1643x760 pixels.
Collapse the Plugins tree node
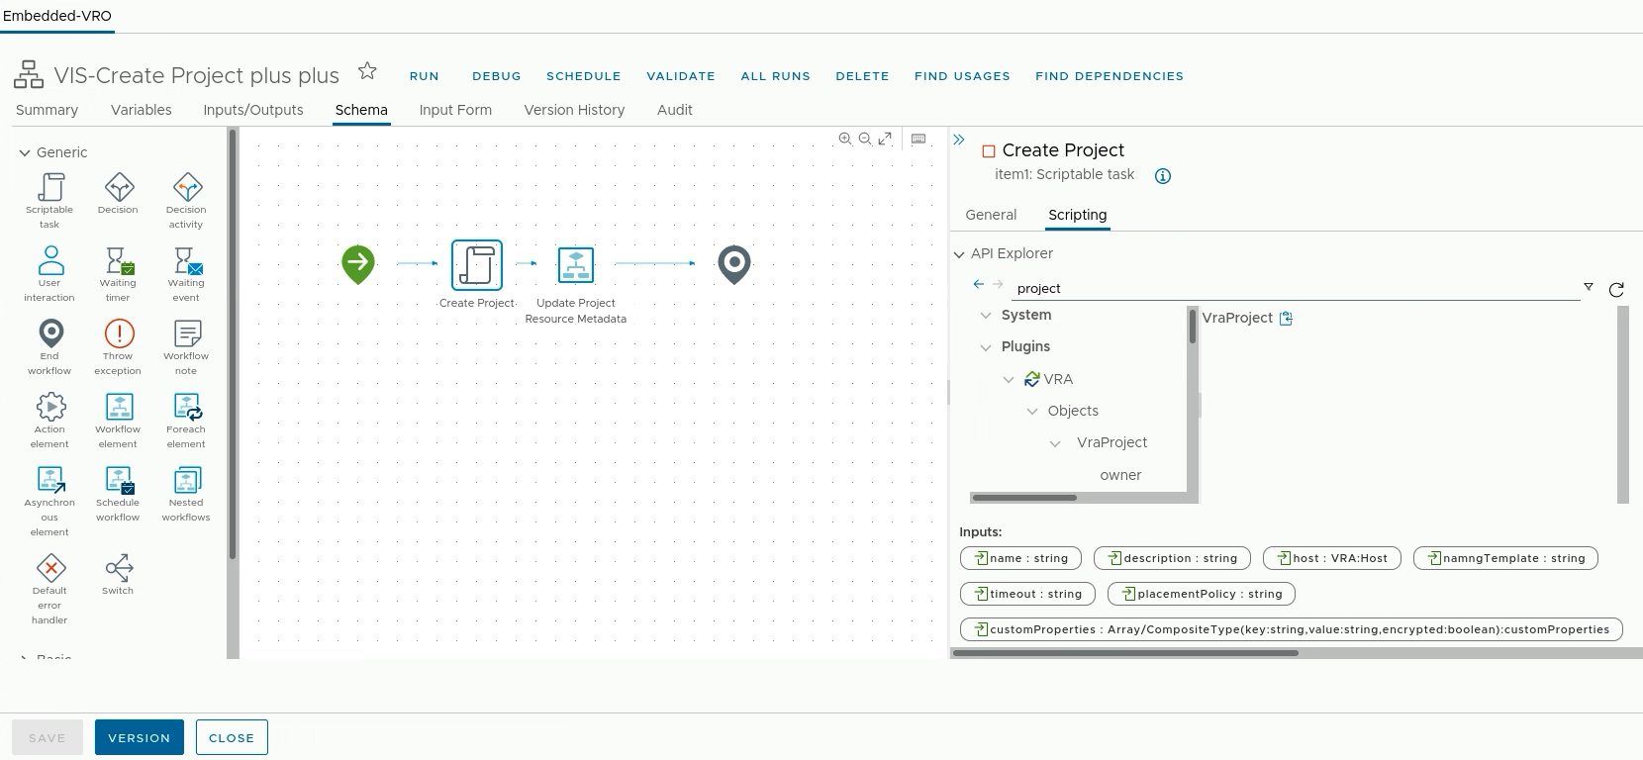pyautogui.click(x=986, y=347)
